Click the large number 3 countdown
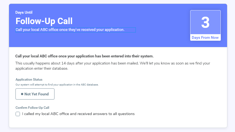This screenshot has width=235, height=132. (x=205, y=22)
